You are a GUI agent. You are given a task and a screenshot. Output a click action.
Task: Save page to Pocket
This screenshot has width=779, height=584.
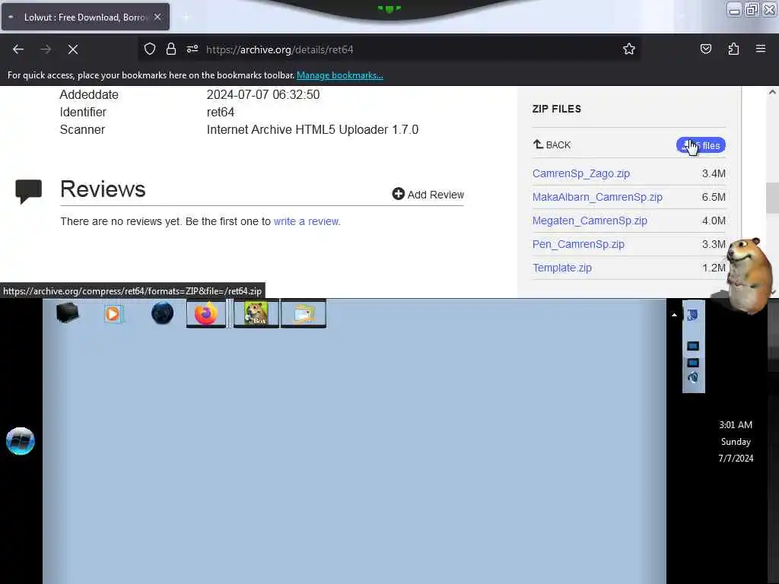point(705,49)
